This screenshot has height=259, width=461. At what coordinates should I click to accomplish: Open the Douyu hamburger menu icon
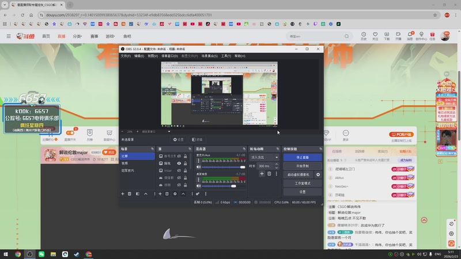pos(9,36)
